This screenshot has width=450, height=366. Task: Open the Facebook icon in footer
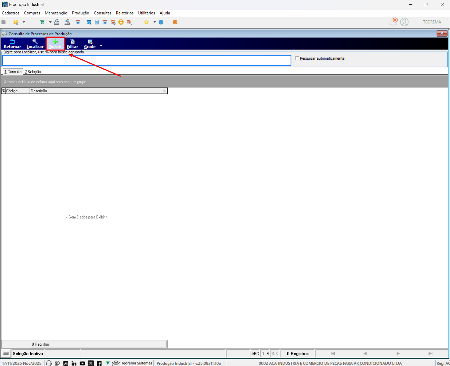(x=99, y=363)
